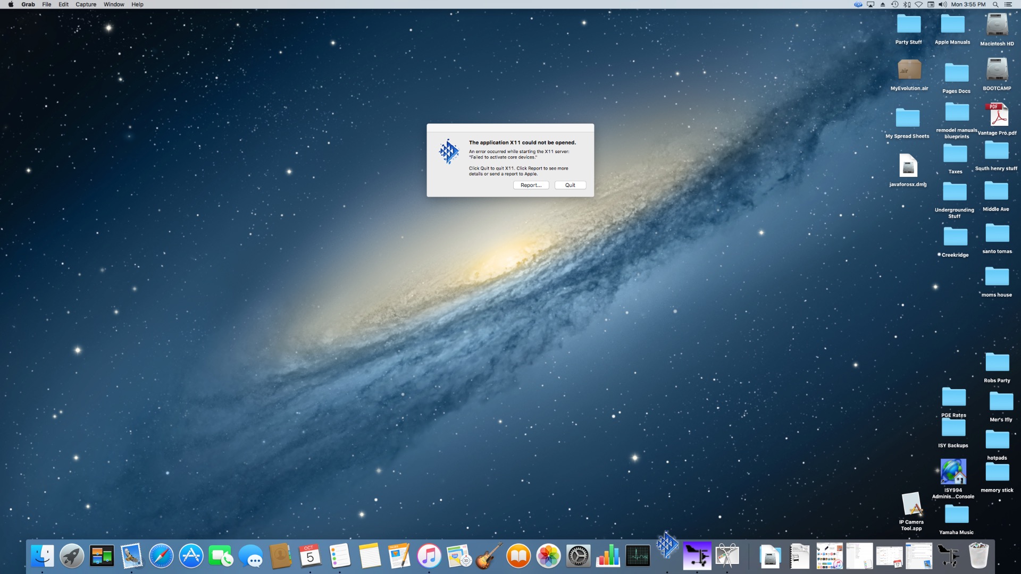Open the Time Machine status menu

click(895, 4)
